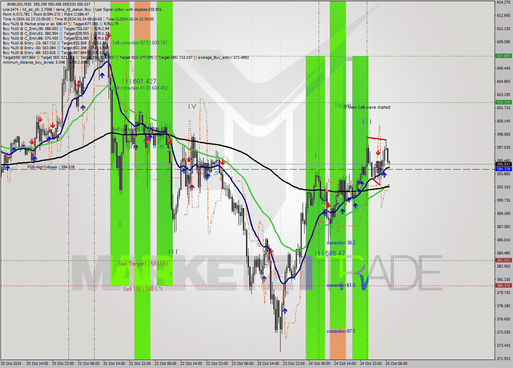The width and height of the screenshot is (513, 368).
Task: Click the 614.270 price axis label
Action: [503, 2]
